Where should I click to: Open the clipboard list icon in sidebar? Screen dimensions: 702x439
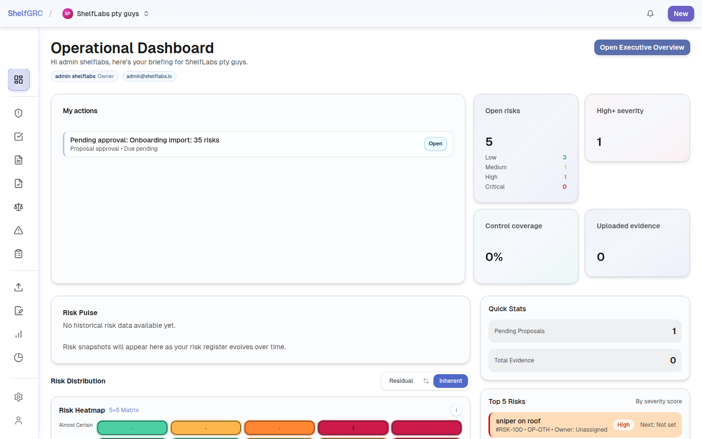pos(19,254)
